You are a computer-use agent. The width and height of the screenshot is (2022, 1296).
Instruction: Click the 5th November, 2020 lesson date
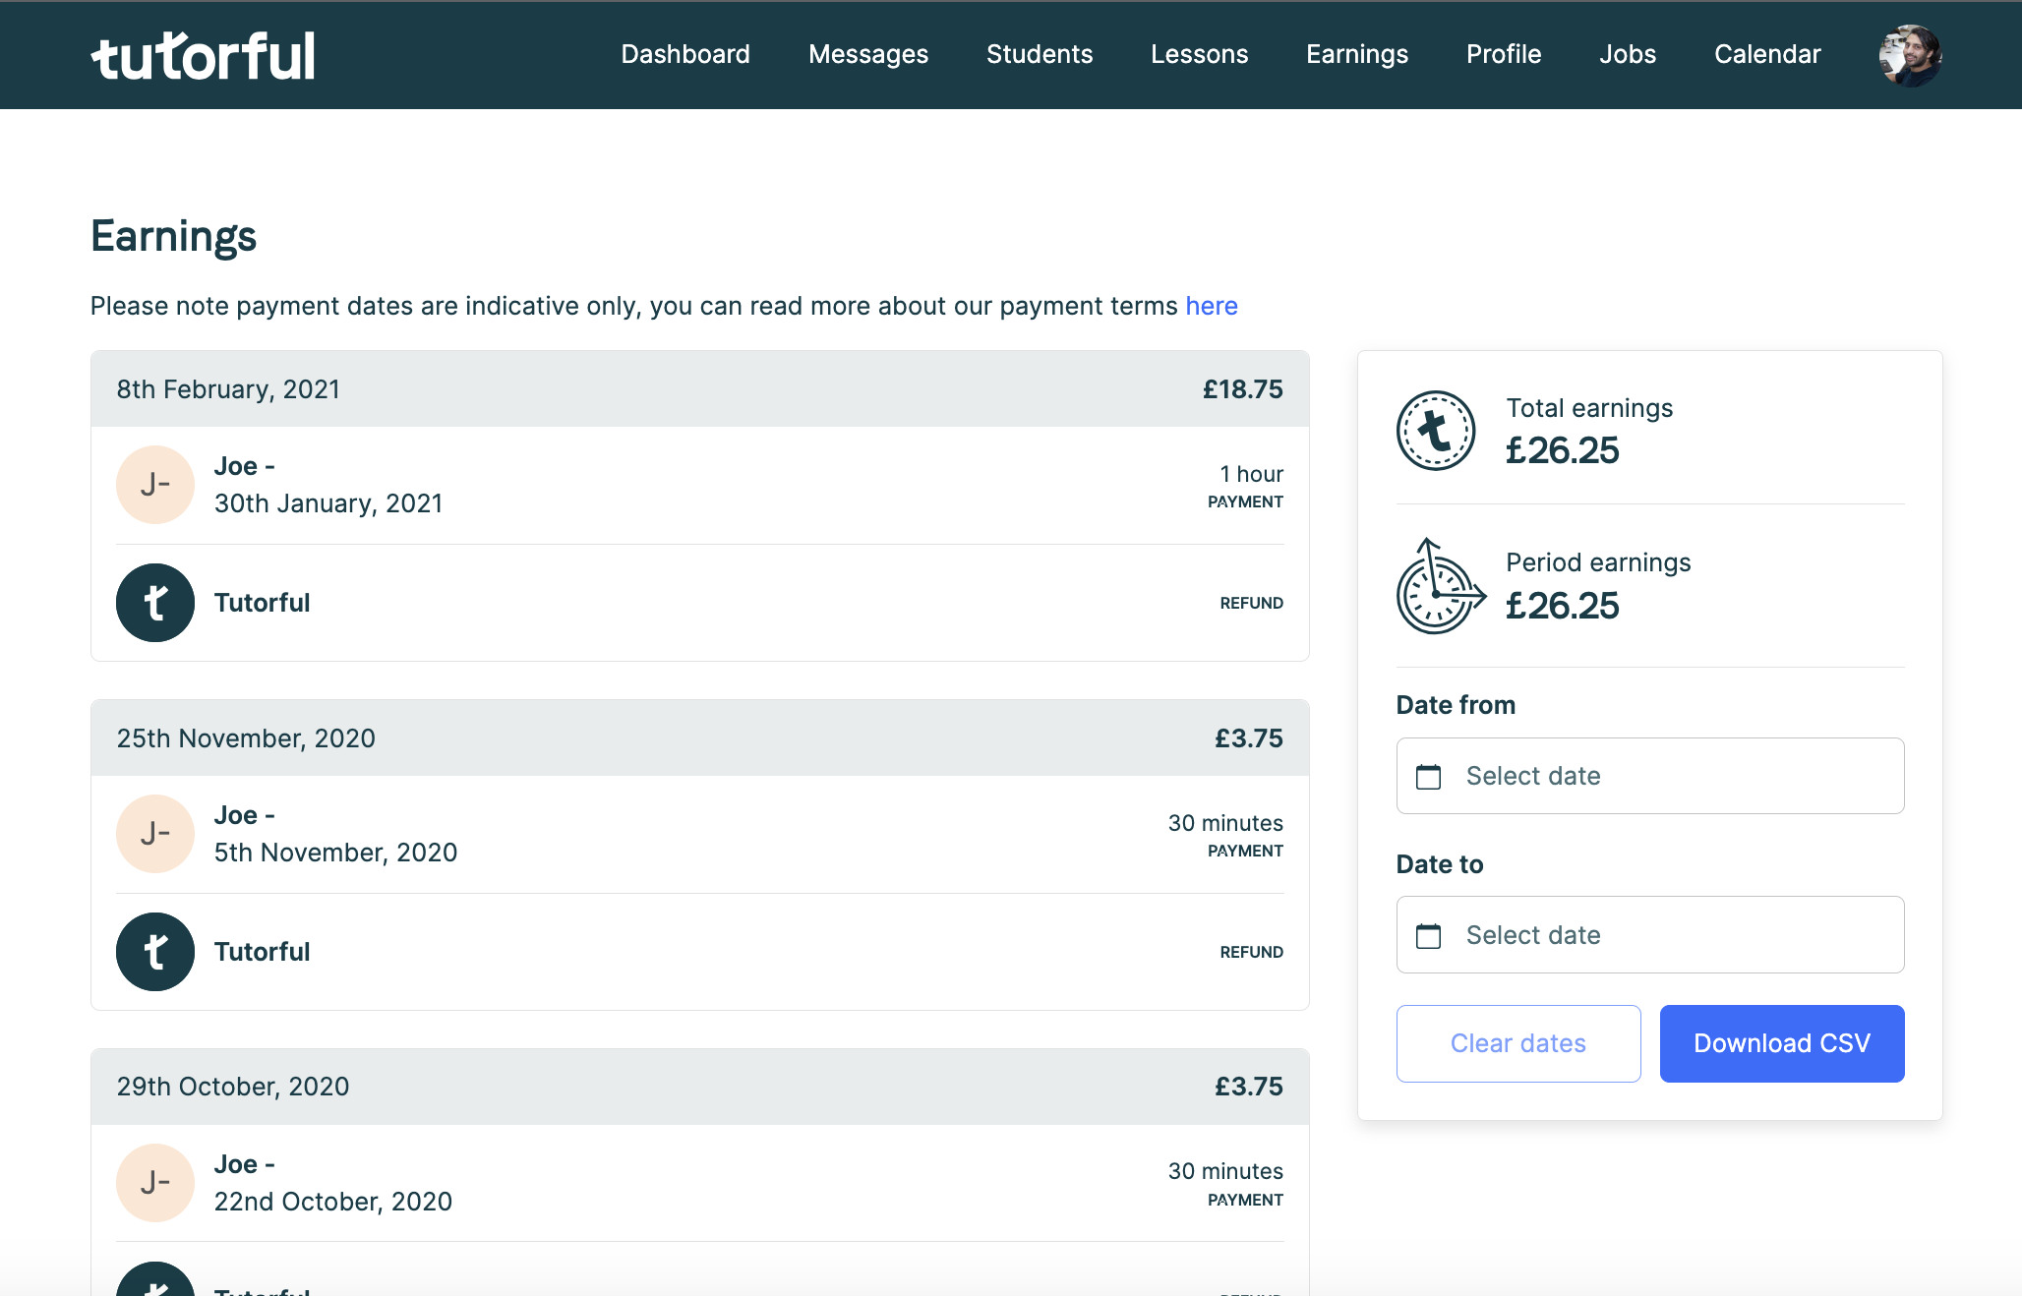coord(335,853)
